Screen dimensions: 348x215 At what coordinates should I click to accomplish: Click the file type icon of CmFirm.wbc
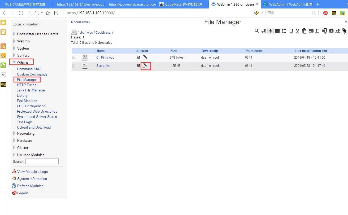[x=85, y=58]
